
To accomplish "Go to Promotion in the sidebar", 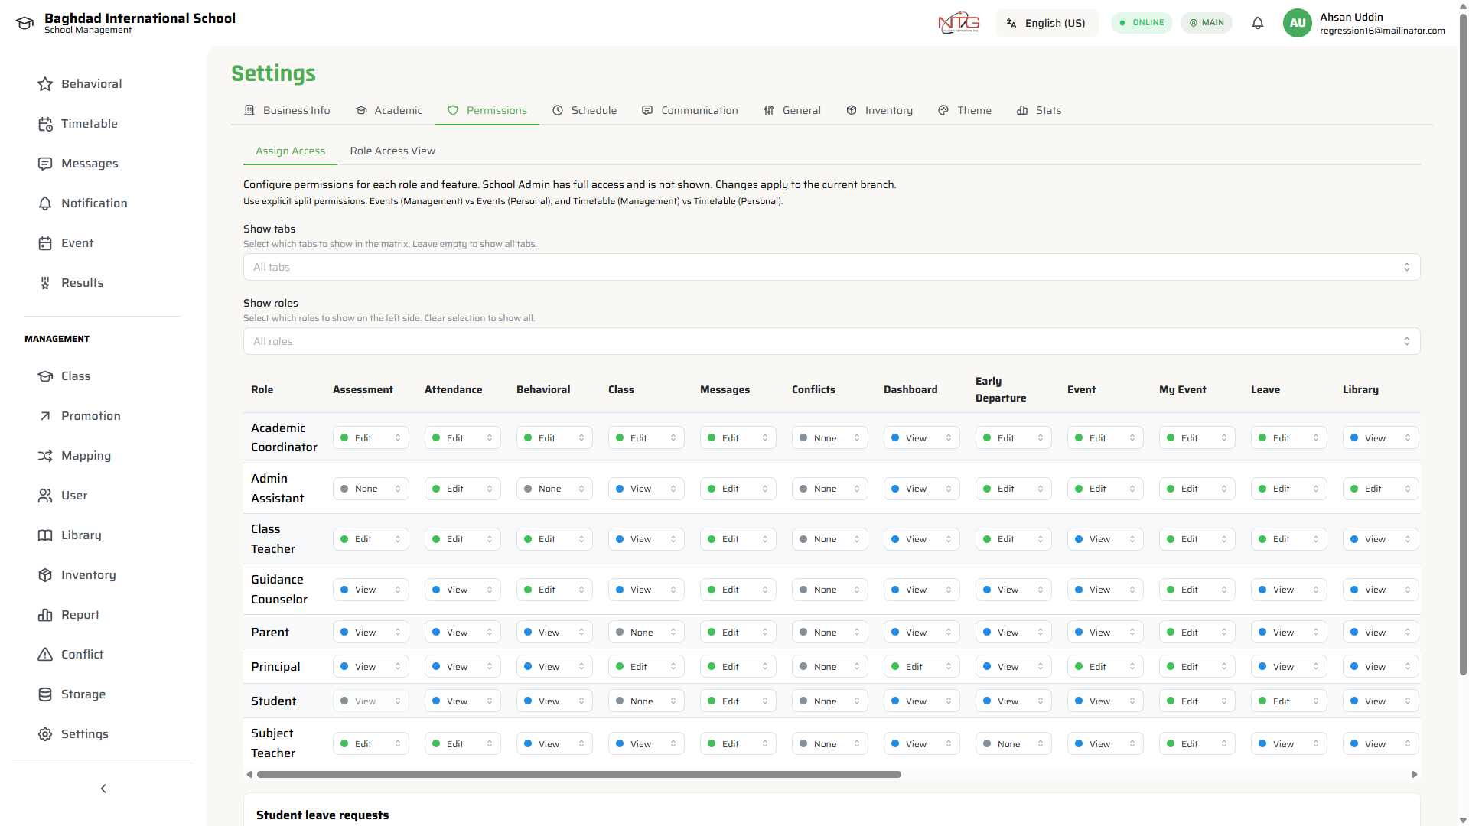I will click(91, 416).
